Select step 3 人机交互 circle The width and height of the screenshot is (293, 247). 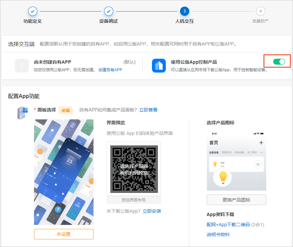click(x=184, y=12)
